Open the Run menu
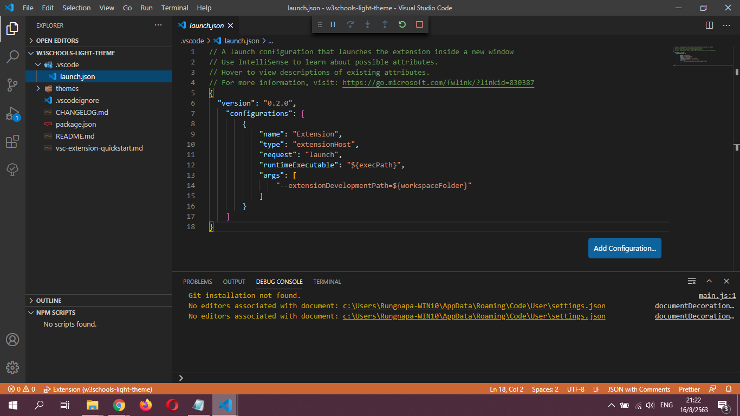The image size is (740, 416). 146,8
